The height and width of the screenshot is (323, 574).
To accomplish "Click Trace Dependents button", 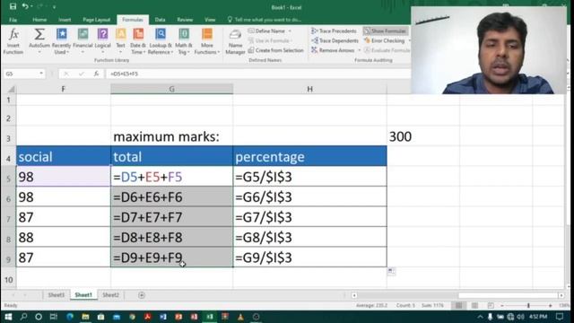I will click(335, 40).
